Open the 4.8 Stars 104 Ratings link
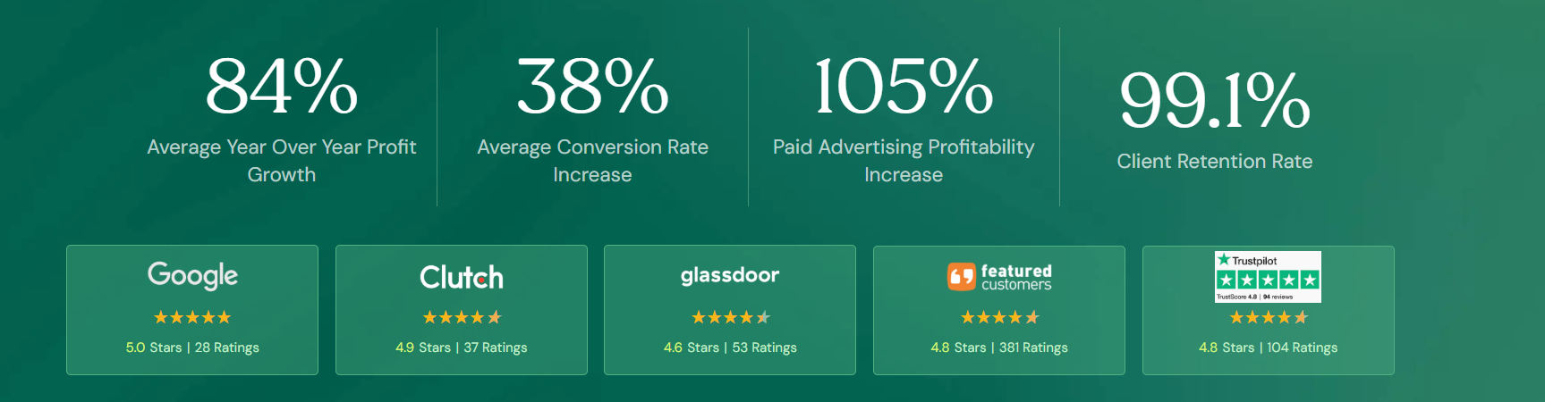 (x=1268, y=348)
